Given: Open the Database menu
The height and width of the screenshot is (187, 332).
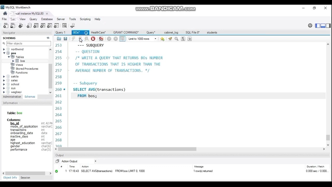Looking at the screenshot, I should (47, 19).
